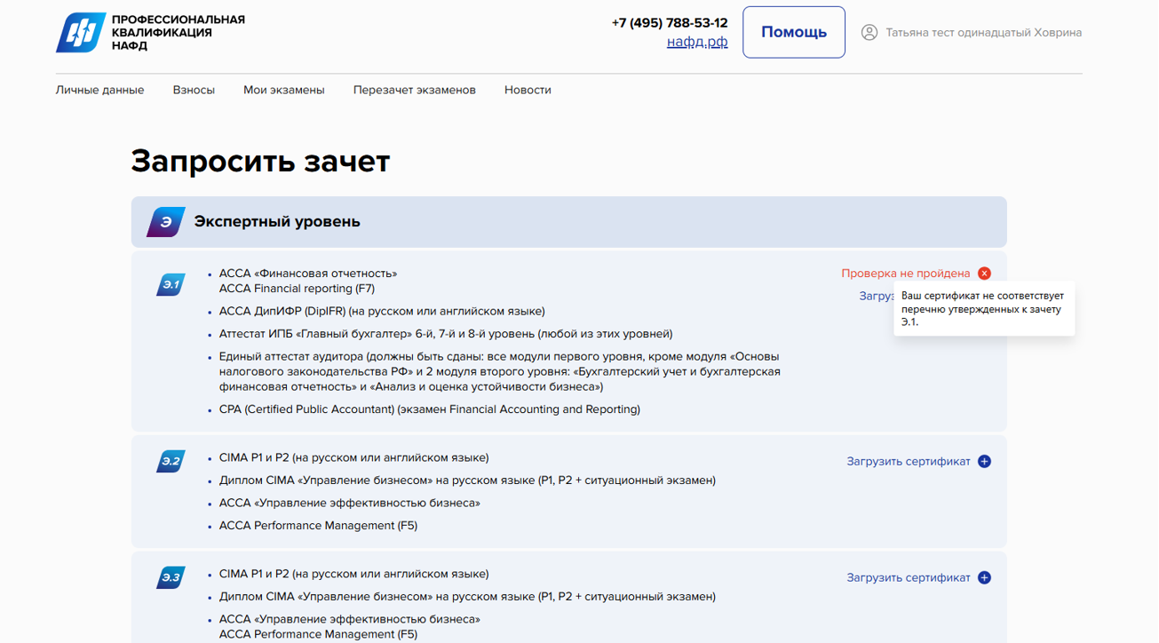Click the НАФД logo icon
Image resolution: width=1159 pixels, height=643 pixels.
click(81, 33)
